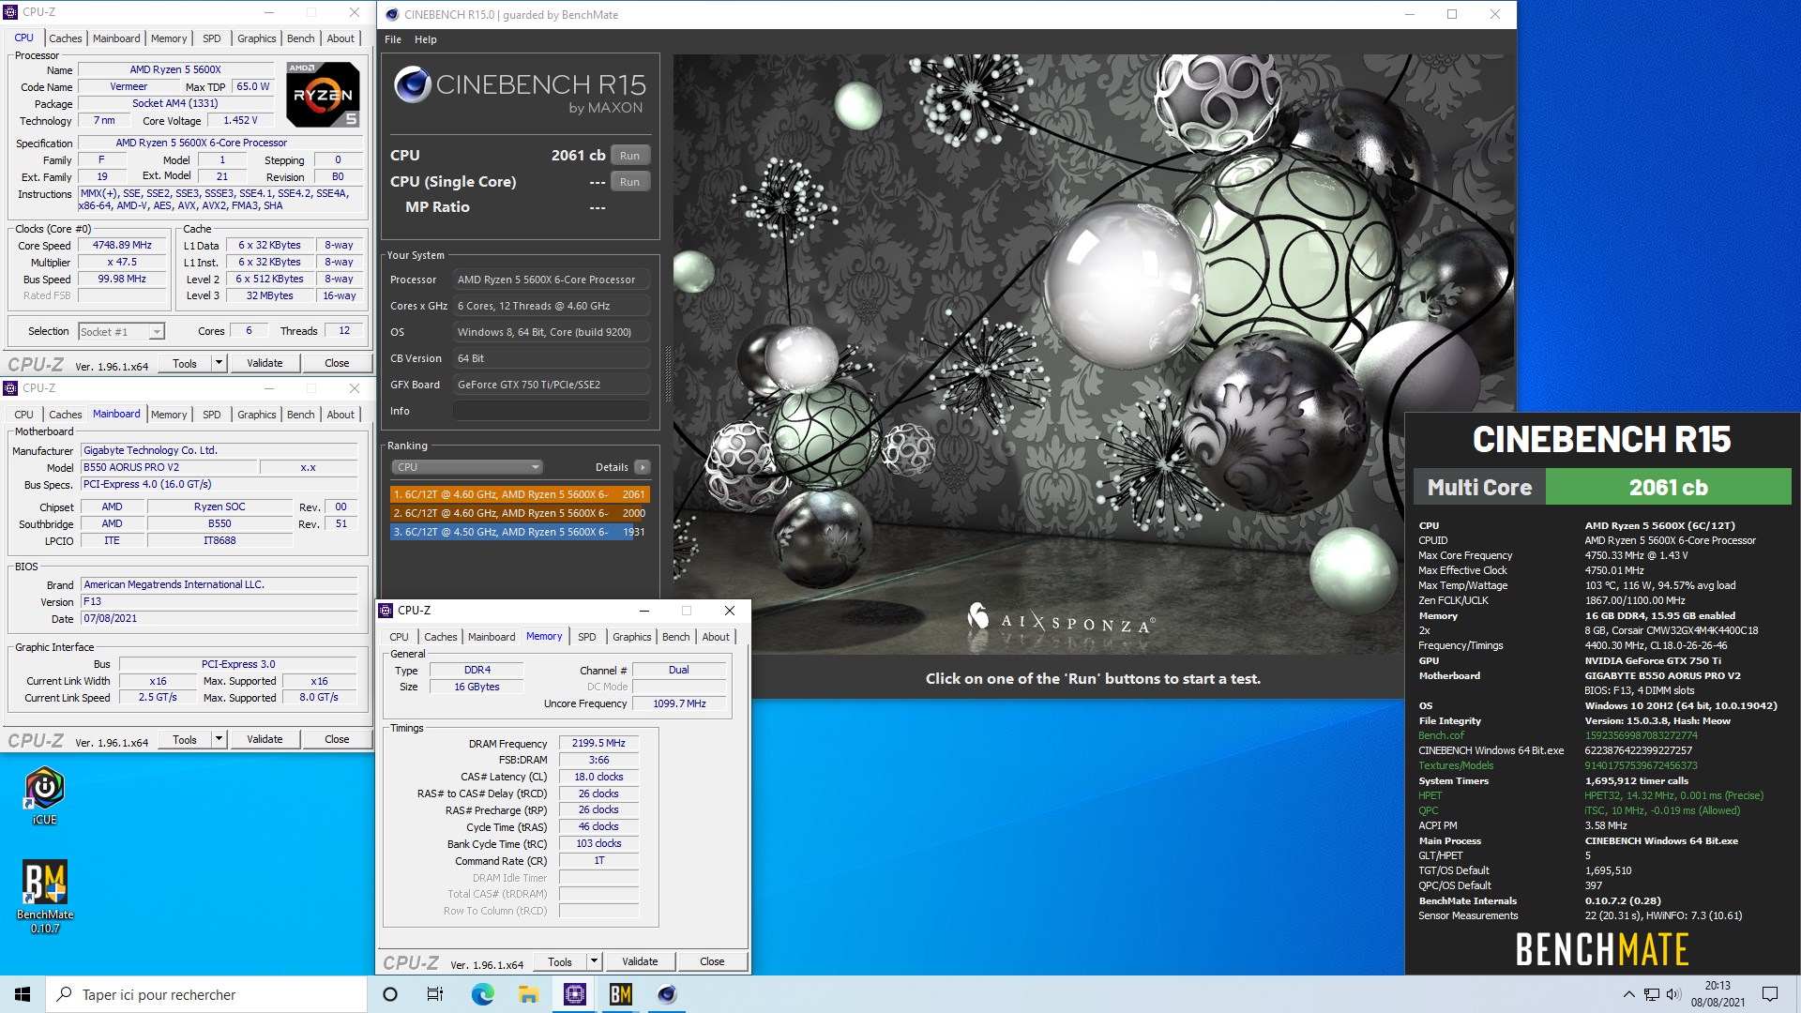Switch to BenchMate taskbar icon
This screenshot has height=1013, width=1801.
pyautogui.click(x=620, y=994)
